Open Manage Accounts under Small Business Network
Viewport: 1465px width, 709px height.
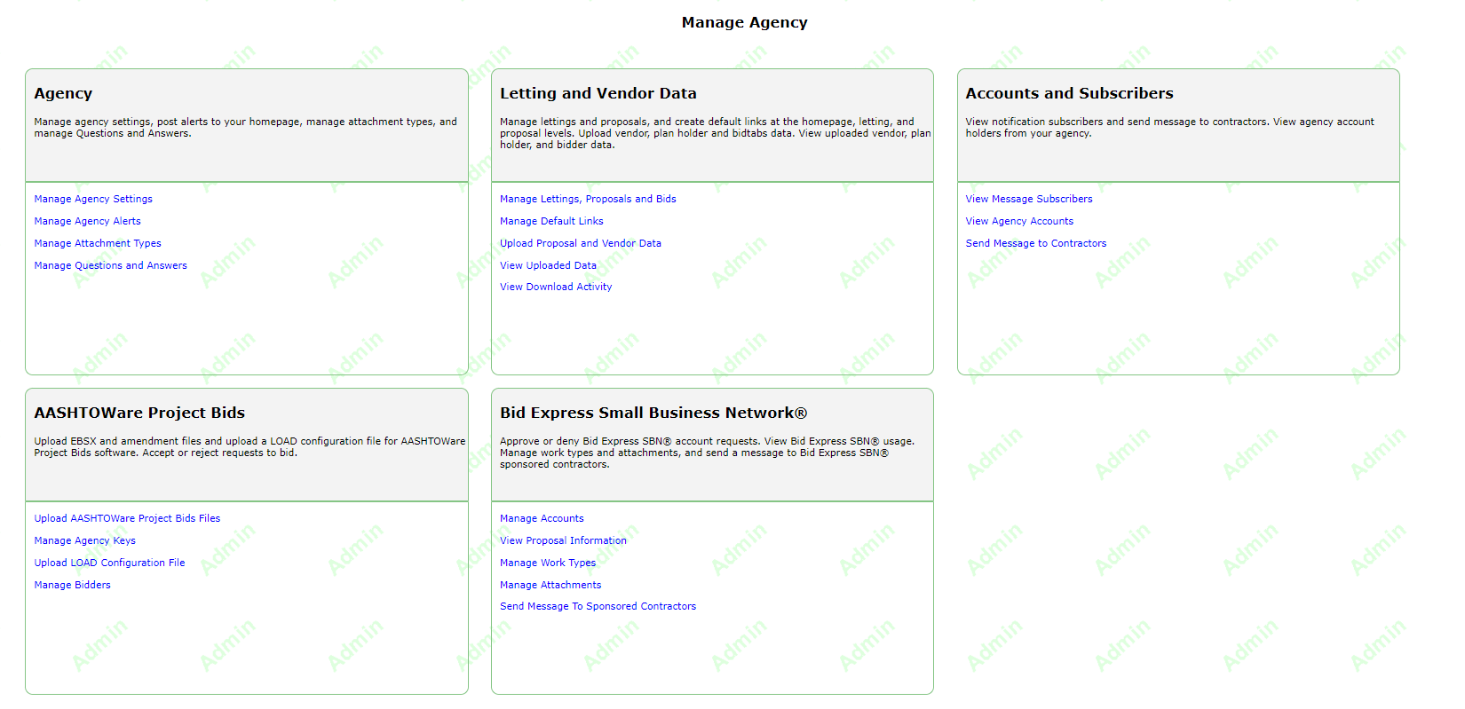click(542, 518)
